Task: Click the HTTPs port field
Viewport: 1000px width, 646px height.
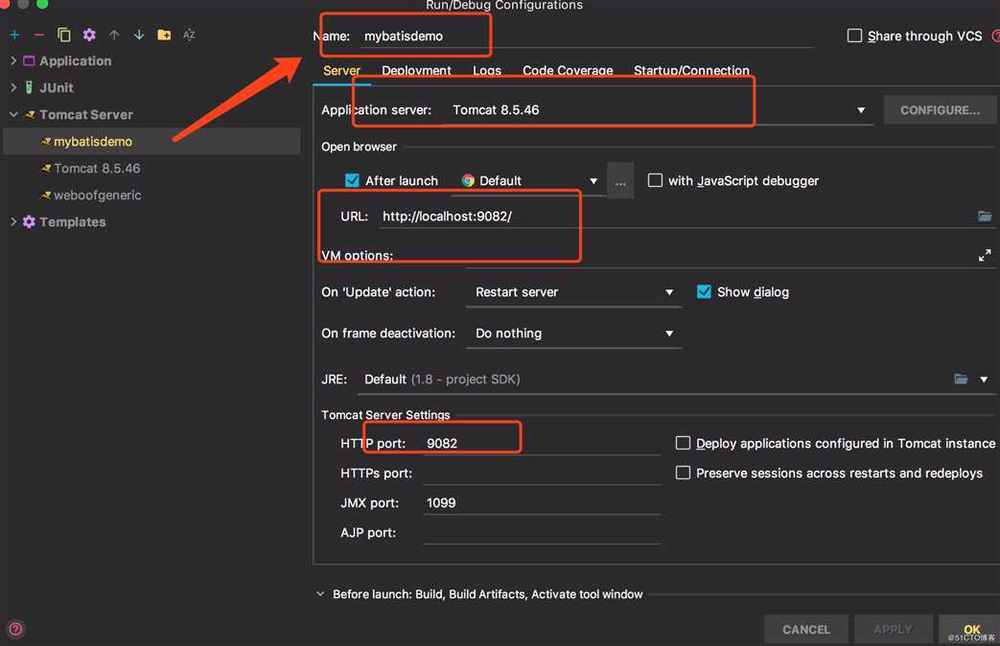Action: (x=541, y=473)
